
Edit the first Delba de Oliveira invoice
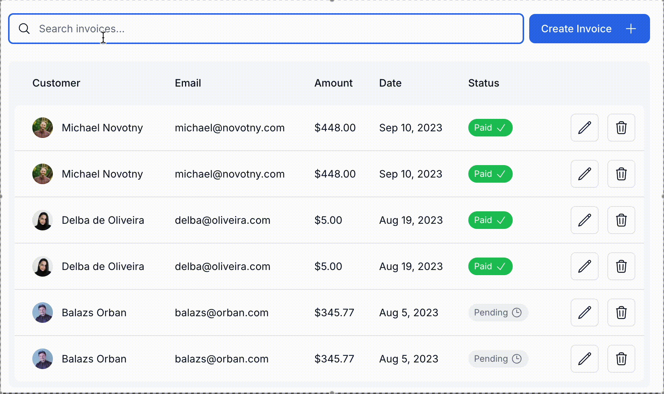(x=584, y=220)
